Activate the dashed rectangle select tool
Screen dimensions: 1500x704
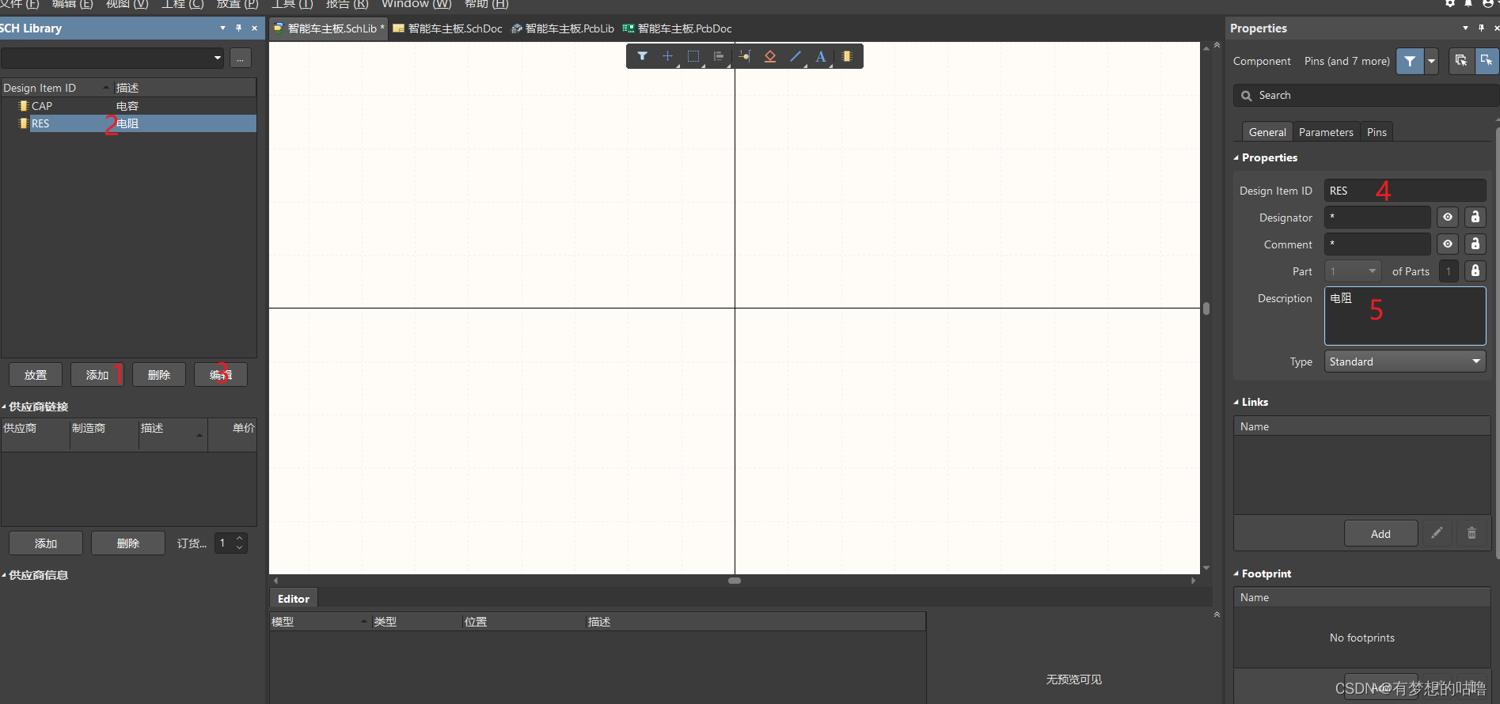[x=693, y=56]
